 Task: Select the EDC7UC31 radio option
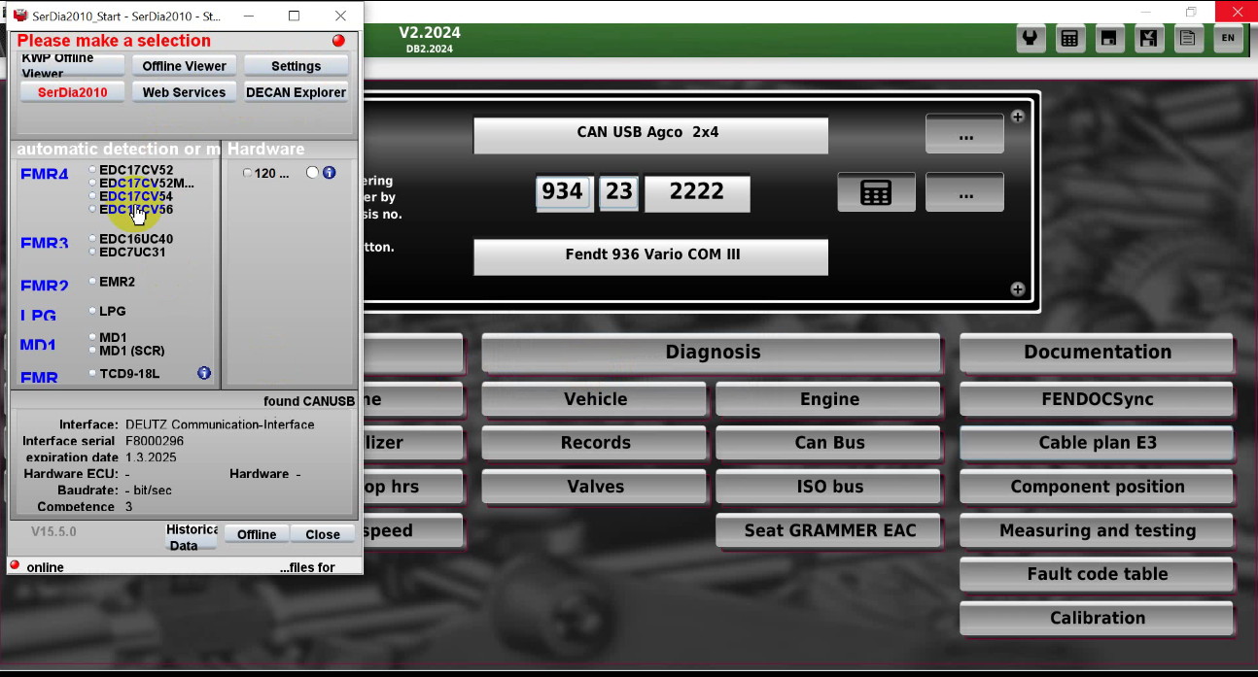(92, 252)
